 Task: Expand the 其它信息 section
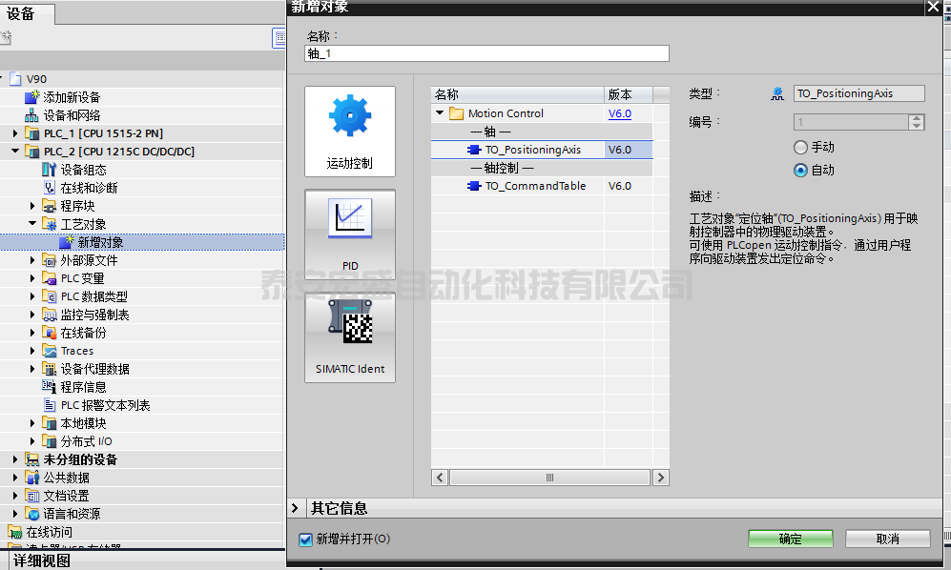[x=296, y=509]
